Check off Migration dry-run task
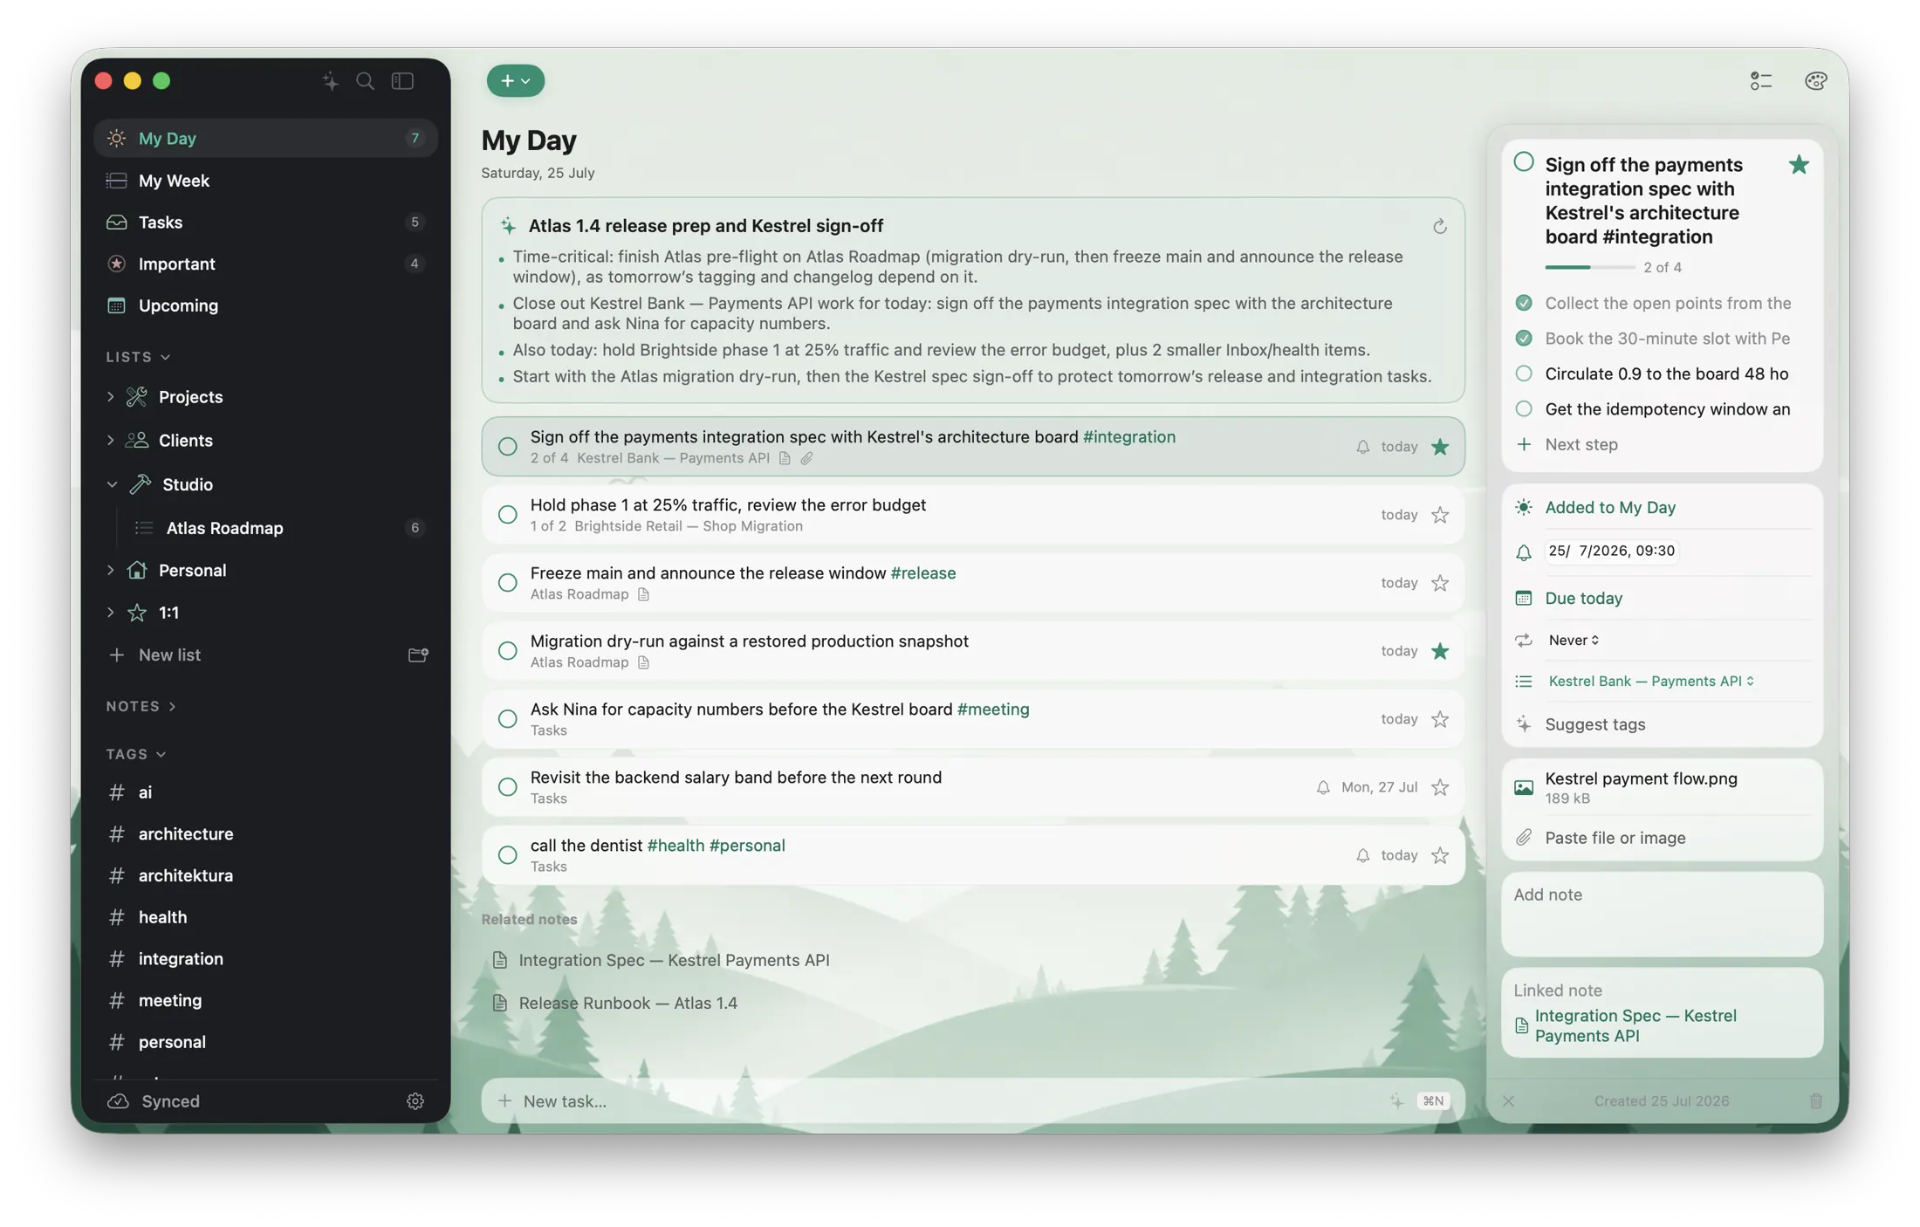 [507, 651]
